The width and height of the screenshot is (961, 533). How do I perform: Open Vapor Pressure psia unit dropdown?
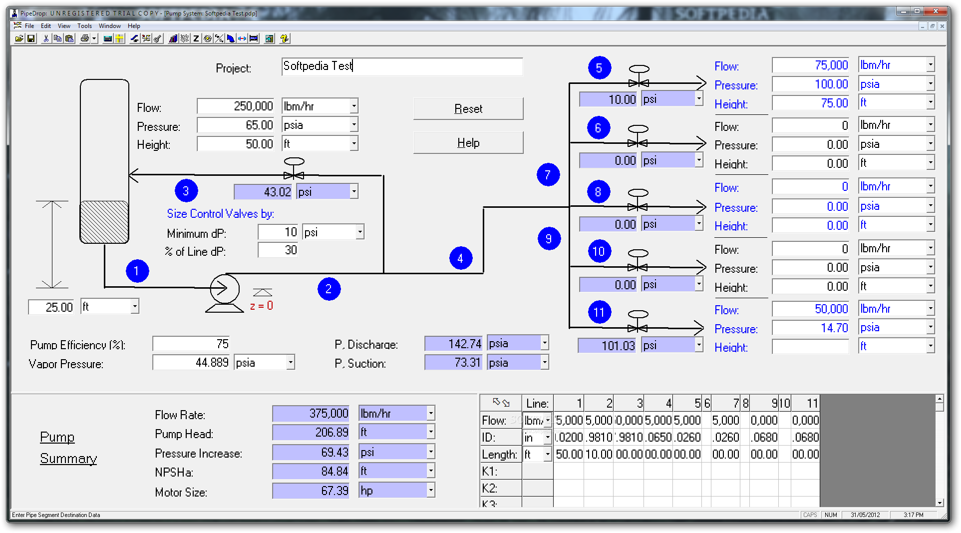coord(291,362)
